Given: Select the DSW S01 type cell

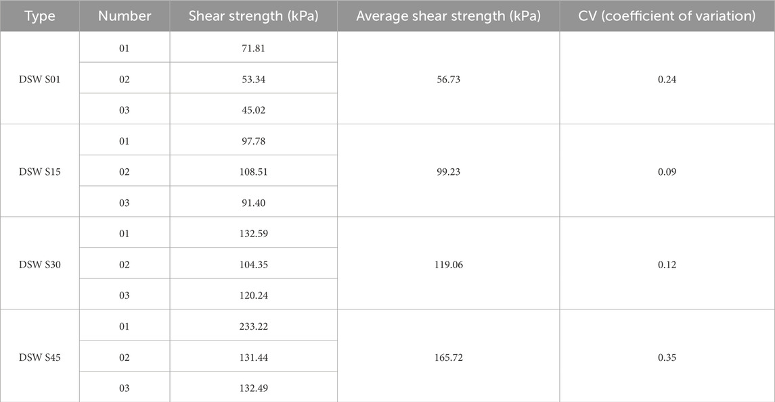Looking at the screenshot, I should coord(39,78).
